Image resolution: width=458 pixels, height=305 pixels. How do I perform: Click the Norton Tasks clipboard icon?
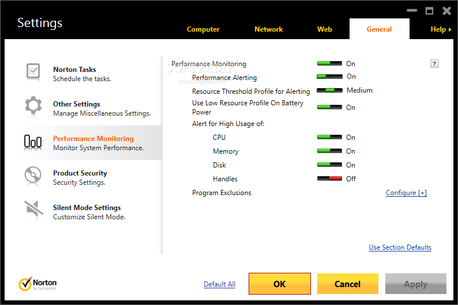[x=33, y=72]
